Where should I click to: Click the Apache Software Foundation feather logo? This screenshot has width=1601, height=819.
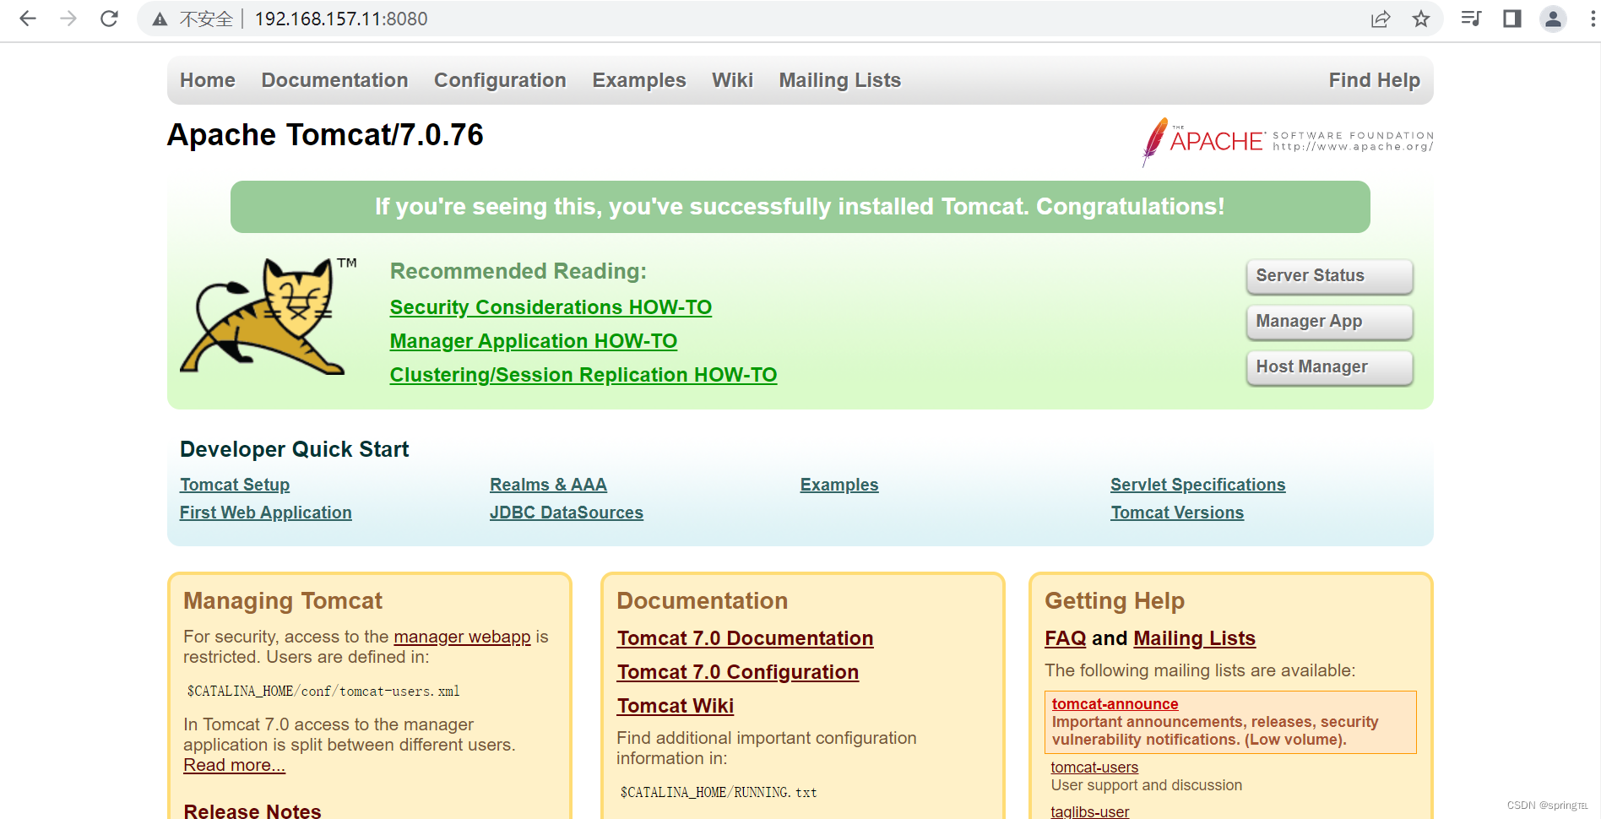click(1287, 142)
